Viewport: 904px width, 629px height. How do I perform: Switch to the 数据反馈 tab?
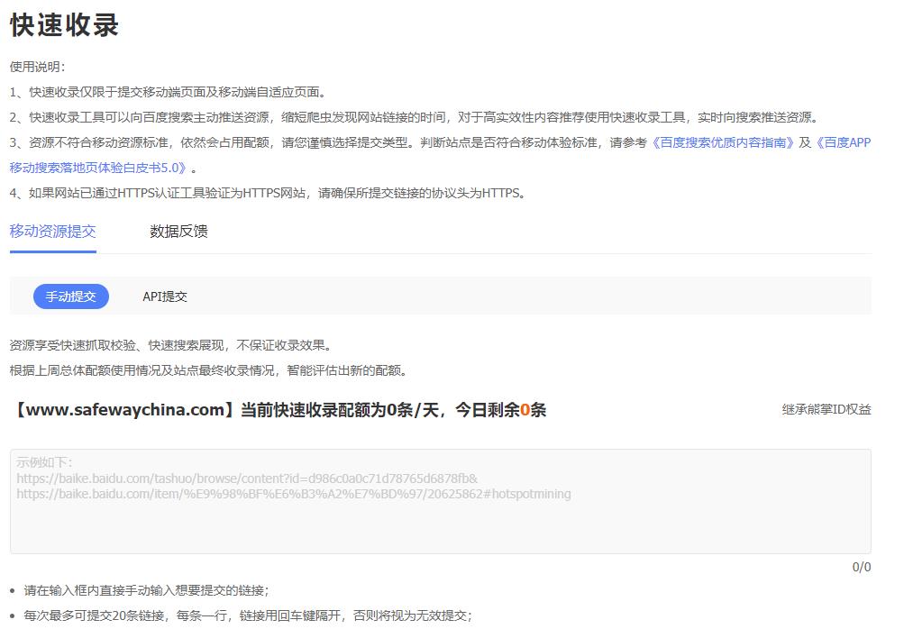point(178,232)
